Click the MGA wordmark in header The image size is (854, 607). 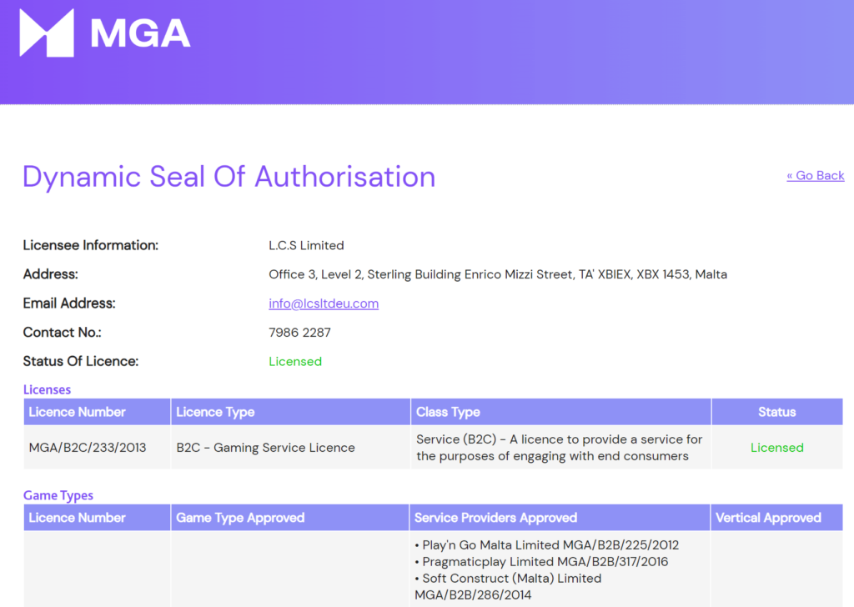pos(140,33)
